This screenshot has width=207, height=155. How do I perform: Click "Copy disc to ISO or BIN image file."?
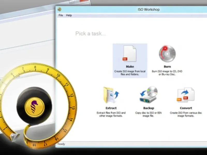point(149,114)
